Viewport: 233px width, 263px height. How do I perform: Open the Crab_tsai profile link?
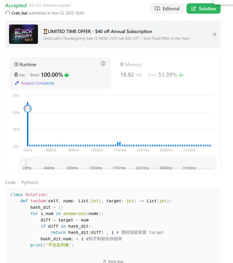tap(20, 13)
